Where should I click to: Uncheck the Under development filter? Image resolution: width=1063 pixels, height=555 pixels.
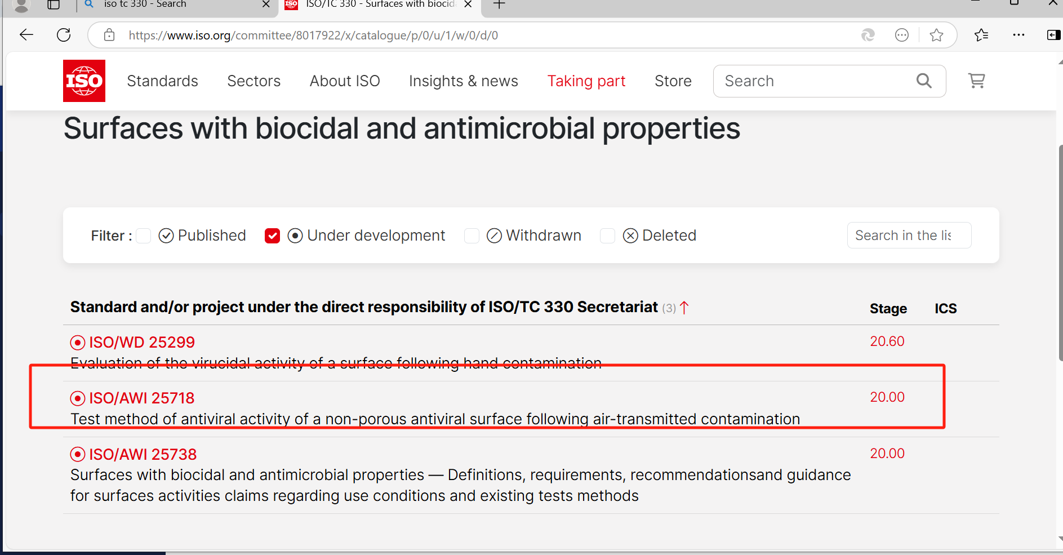272,236
